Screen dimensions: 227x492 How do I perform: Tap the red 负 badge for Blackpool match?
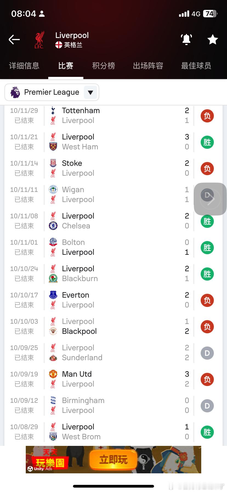click(207, 327)
